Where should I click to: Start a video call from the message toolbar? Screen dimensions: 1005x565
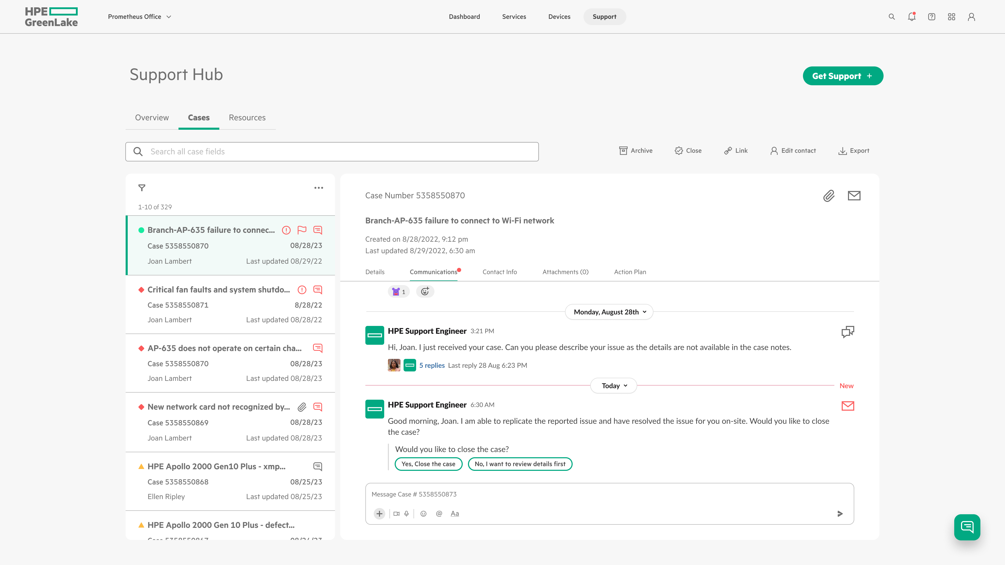tap(397, 513)
